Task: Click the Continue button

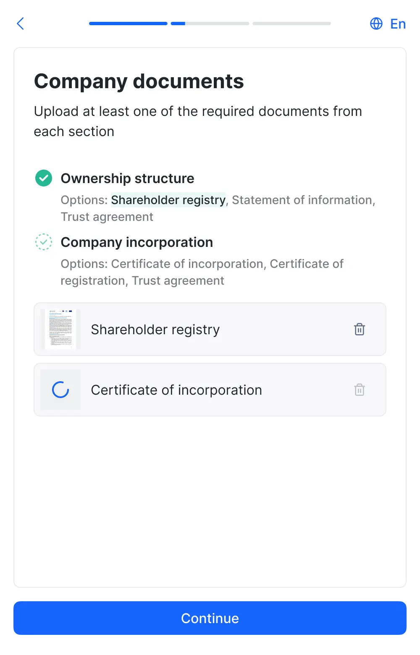Action: click(x=210, y=618)
